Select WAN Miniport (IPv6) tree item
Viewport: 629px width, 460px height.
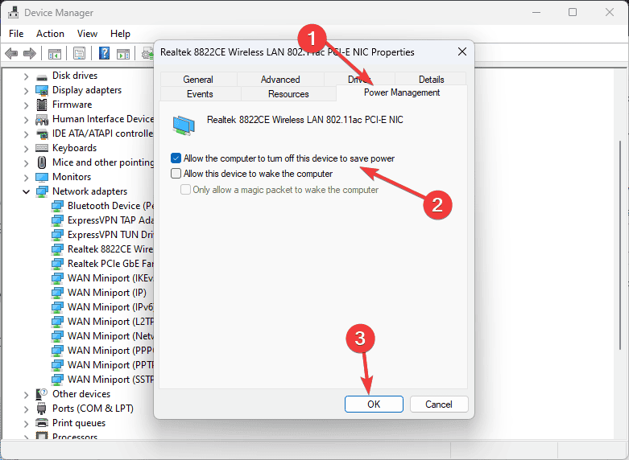110,307
